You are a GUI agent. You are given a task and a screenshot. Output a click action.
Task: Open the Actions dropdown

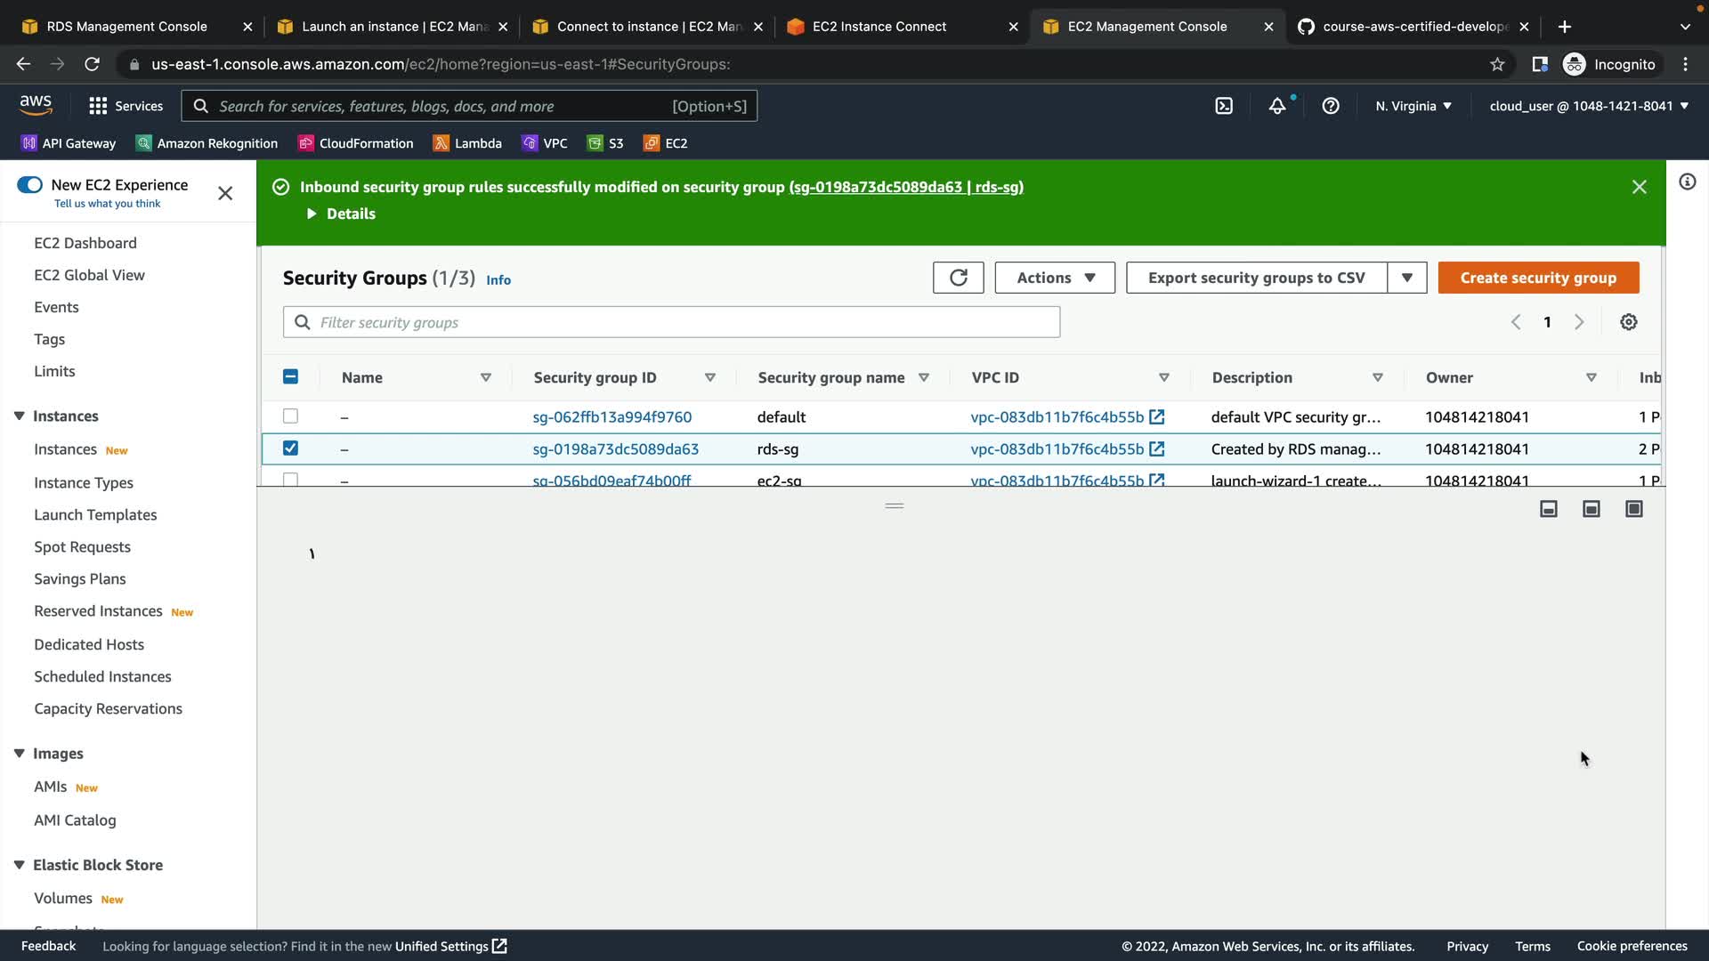(x=1055, y=278)
